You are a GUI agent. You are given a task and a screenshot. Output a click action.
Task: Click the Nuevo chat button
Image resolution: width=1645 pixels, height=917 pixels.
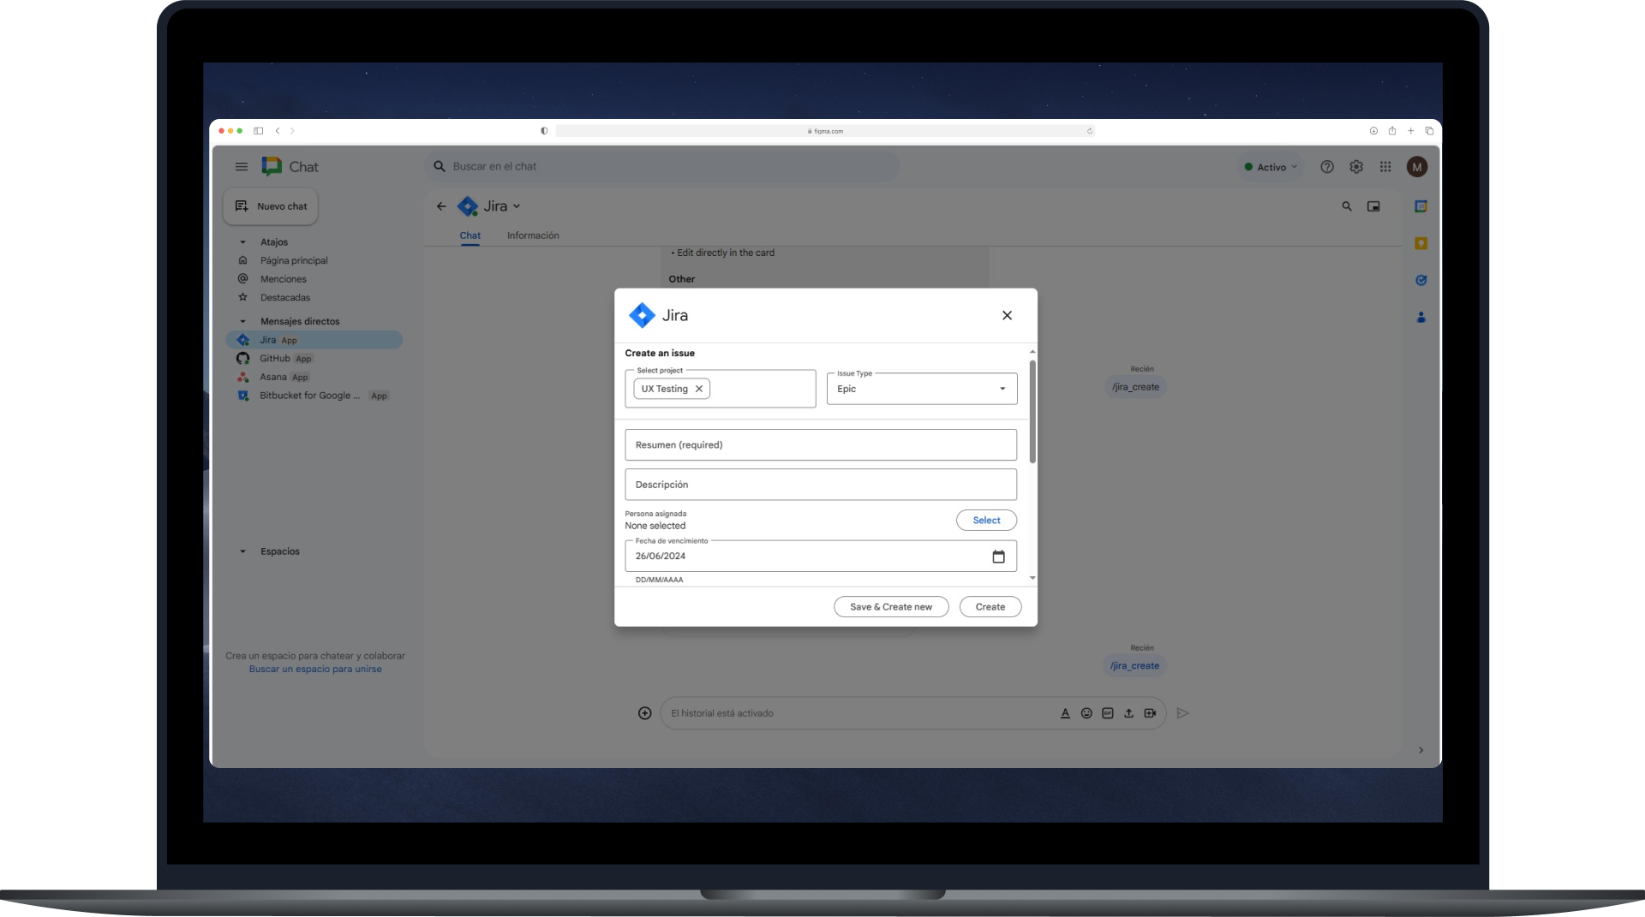point(271,206)
